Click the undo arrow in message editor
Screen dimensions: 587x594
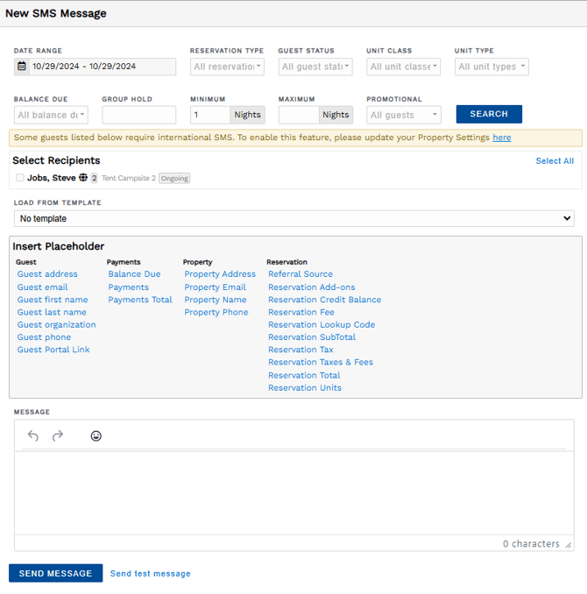(x=33, y=435)
